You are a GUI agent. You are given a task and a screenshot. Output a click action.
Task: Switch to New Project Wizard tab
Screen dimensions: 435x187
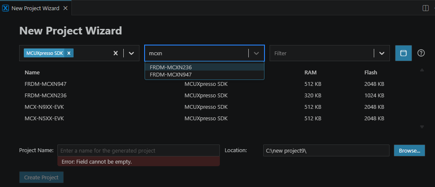[x=36, y=8]
